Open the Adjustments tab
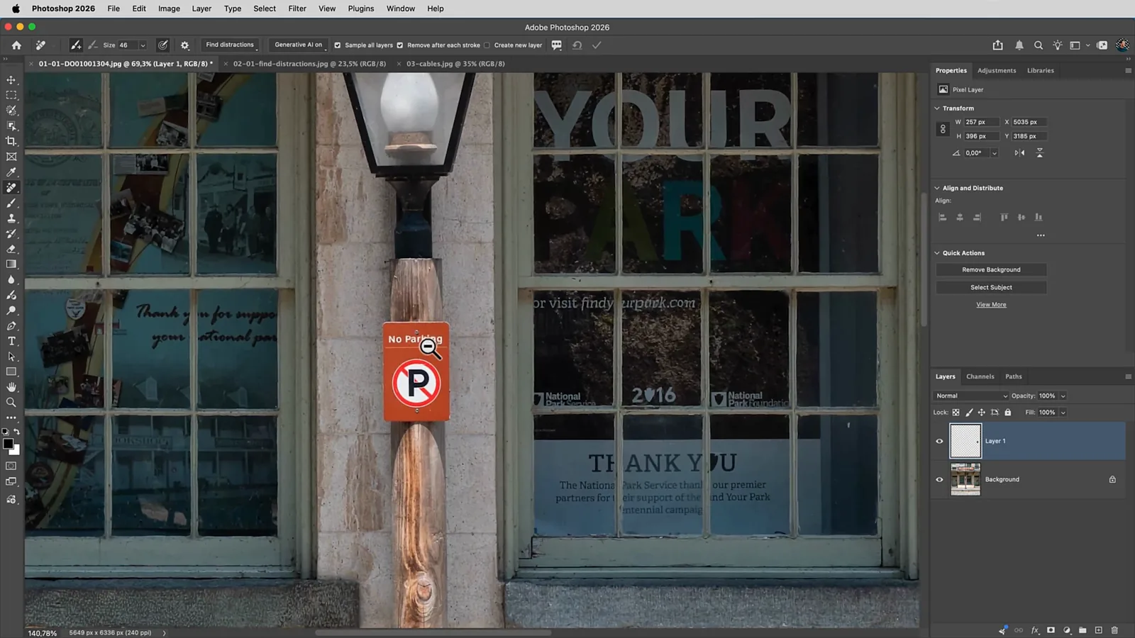 coord(997,70)
